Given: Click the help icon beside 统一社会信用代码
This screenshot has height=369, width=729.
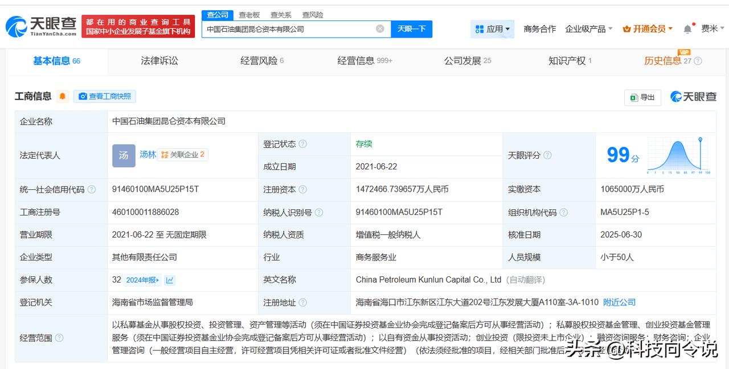Looking at the screenshot, I should tap(92, 189).
